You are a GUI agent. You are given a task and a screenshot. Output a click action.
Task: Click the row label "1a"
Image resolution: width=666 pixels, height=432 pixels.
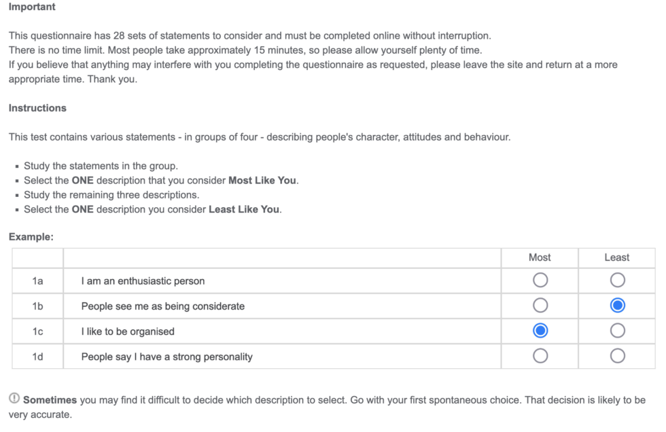(37, 280)
